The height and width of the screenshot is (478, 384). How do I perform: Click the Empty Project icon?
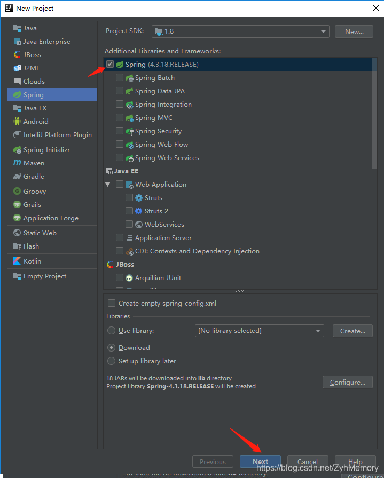pos(17,276)
